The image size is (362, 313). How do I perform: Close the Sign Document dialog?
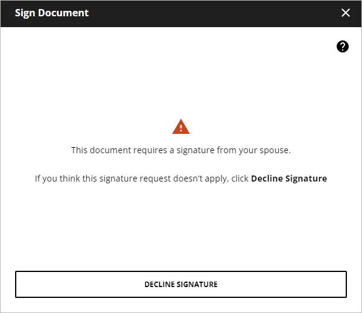click(346, 13)
